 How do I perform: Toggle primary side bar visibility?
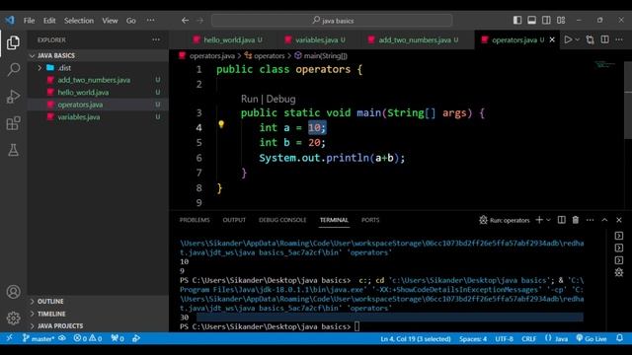click(x=517, y=20)
